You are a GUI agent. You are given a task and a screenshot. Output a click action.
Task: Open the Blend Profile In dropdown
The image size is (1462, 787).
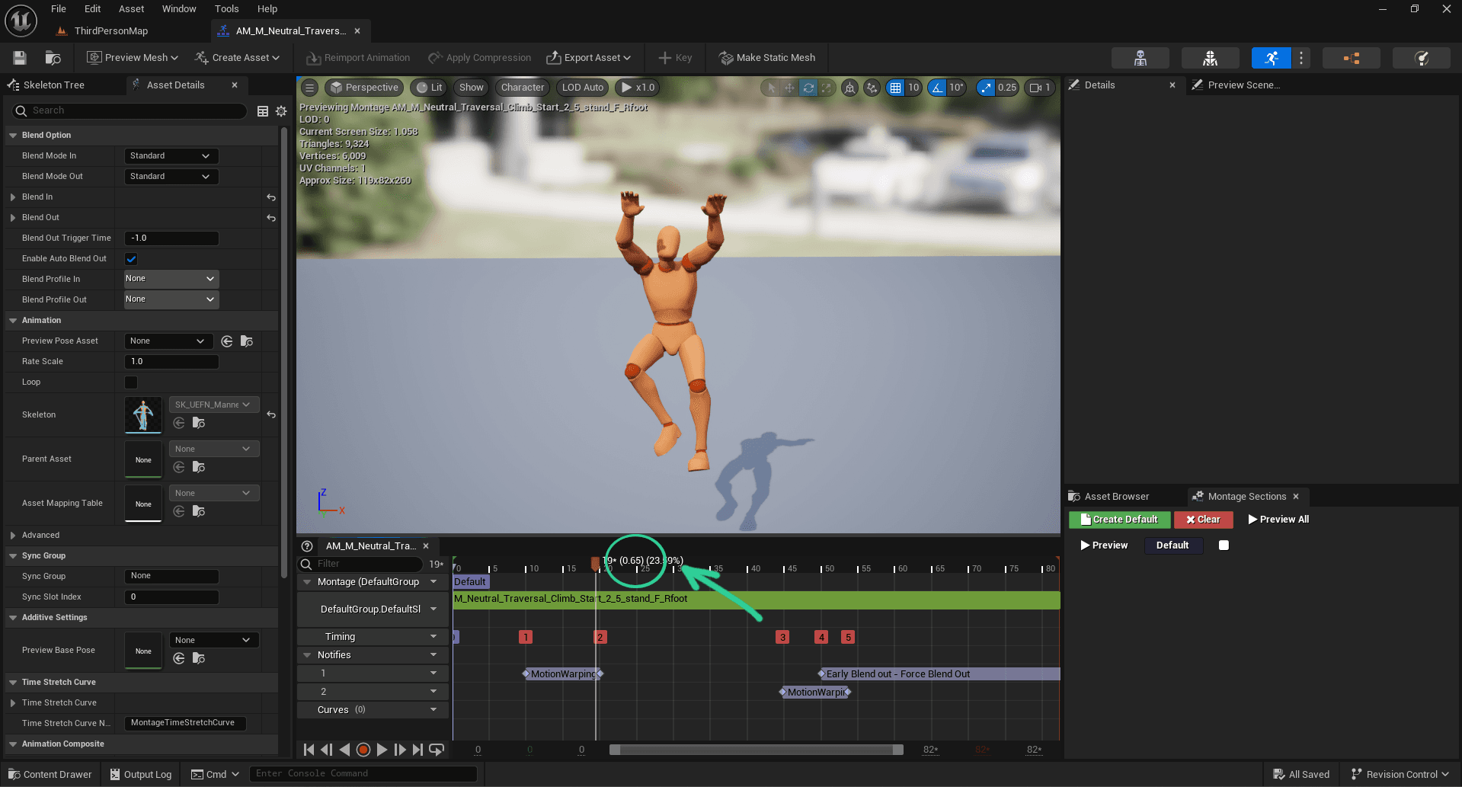click(171, 280)
